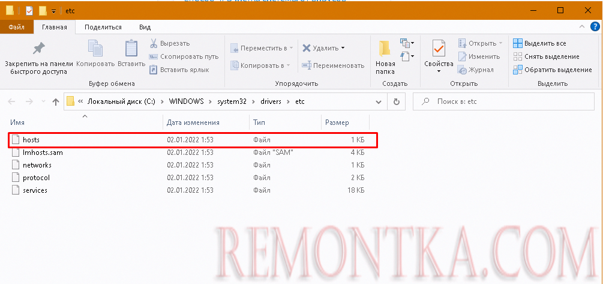The image size is (603, 284).
Task: Click the new folder icon in title bar
Action: tap(43, 11)
